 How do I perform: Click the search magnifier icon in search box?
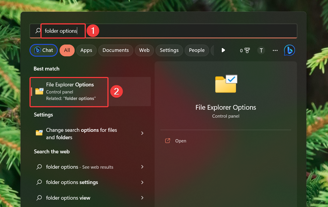coord(38,31)
